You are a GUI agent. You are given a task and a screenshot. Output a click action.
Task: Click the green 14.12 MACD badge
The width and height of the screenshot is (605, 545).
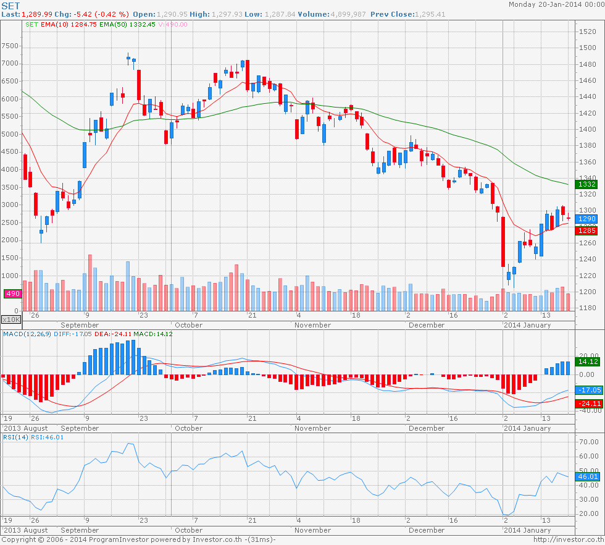(588, 361)
